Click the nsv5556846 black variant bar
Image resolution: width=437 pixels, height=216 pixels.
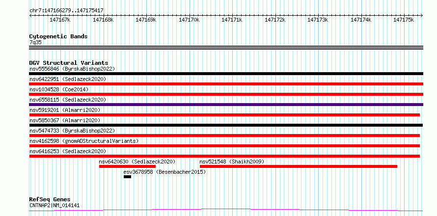[226, 74]
